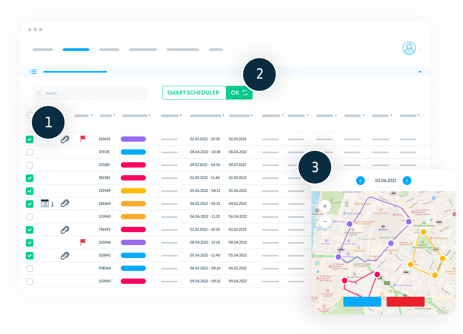Image resolution: width=463 pixels, height=334 pixels.
Task: Uncheck checkbox for row 186463
Action: [x=30, y=204]
